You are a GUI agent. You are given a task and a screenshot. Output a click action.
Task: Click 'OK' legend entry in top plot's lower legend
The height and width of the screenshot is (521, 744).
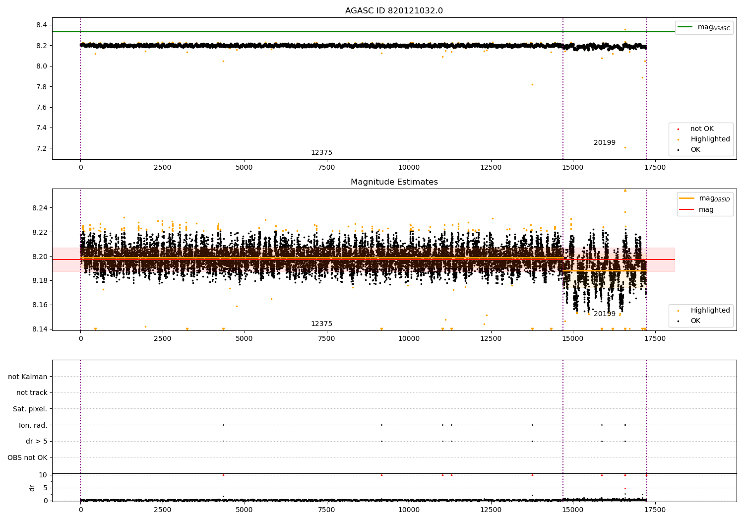pyautogui.click(x=695, y=150)
